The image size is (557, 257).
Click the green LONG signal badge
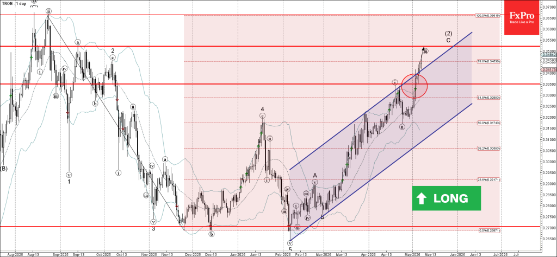coord(447,198)
